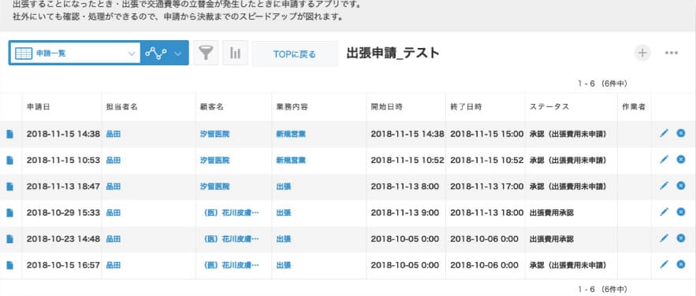Open 出張 link in 2018-11-13 18:47 row
Viewport: 696px width, 296px height.
click(284, 187)
